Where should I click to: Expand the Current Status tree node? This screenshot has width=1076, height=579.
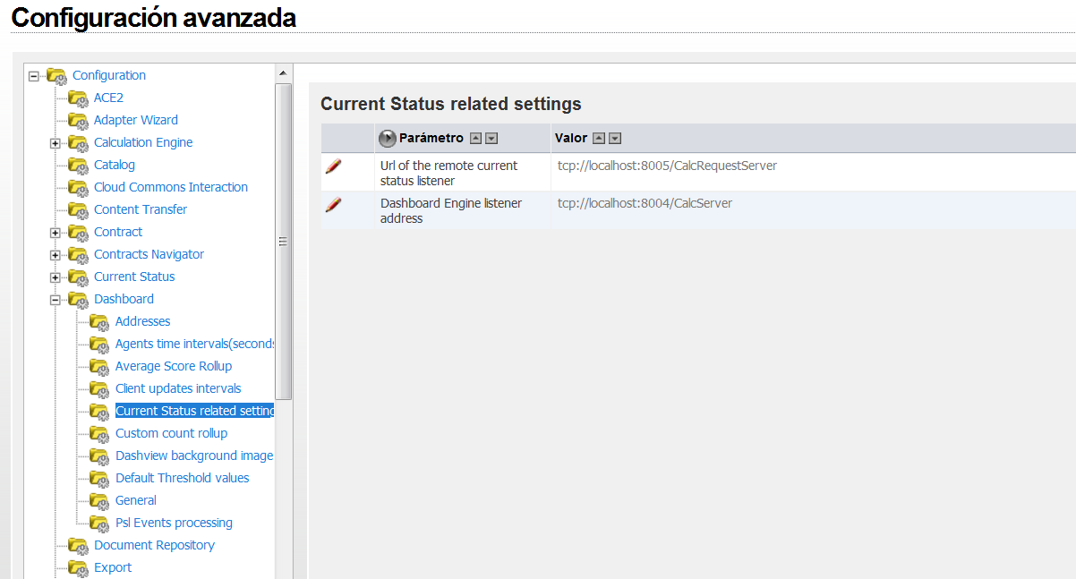coord(56,277)
